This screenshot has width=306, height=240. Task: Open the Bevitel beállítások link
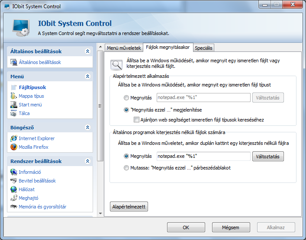pyautogui.click(x=37, y=181)
